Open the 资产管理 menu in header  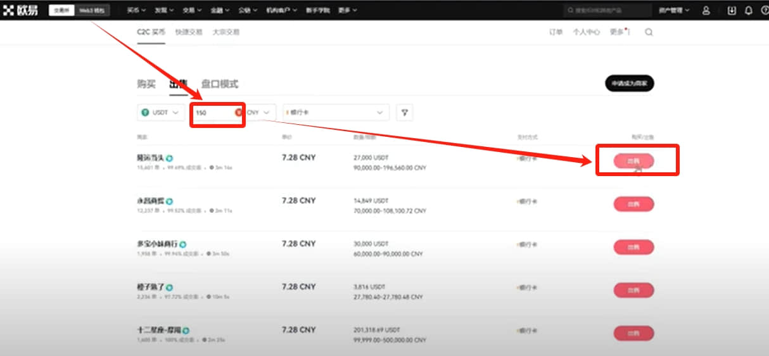point(673,11)
